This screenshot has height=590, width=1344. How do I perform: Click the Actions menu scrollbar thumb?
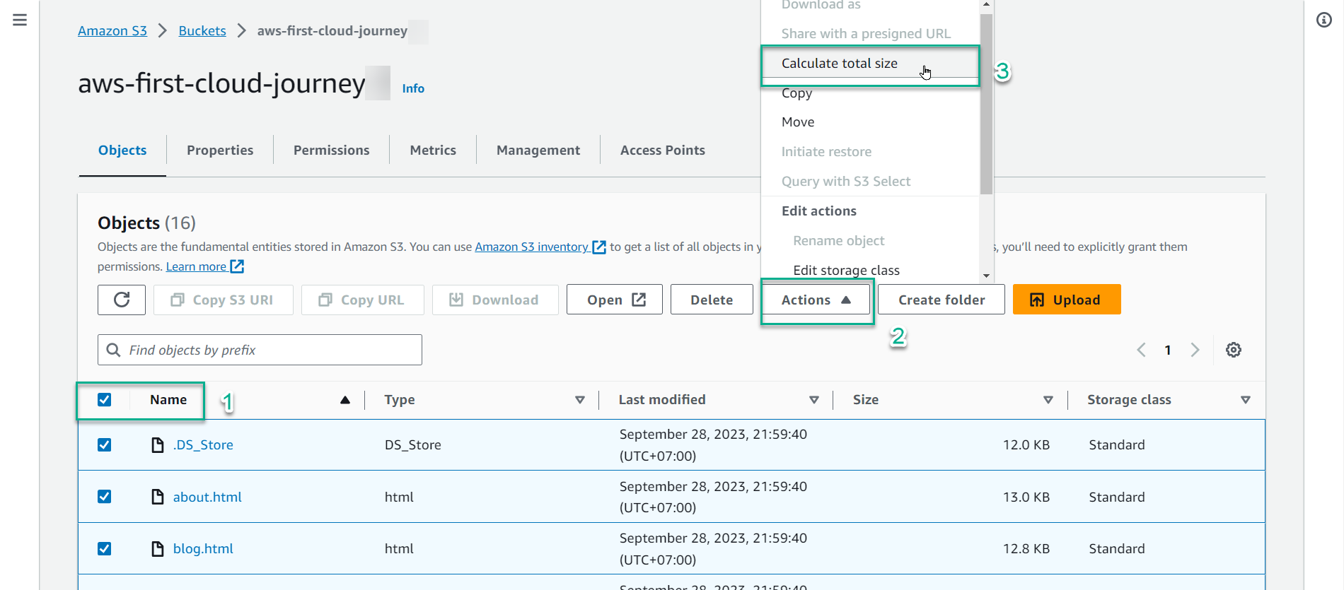986,102
